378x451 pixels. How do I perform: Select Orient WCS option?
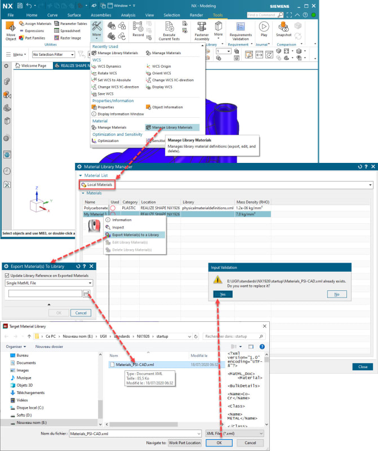158,73
